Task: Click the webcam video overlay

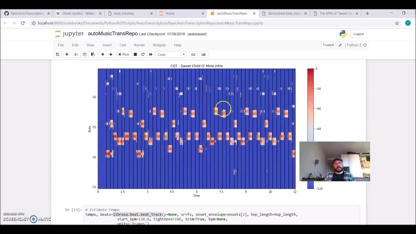Action: tap(335, 162)
